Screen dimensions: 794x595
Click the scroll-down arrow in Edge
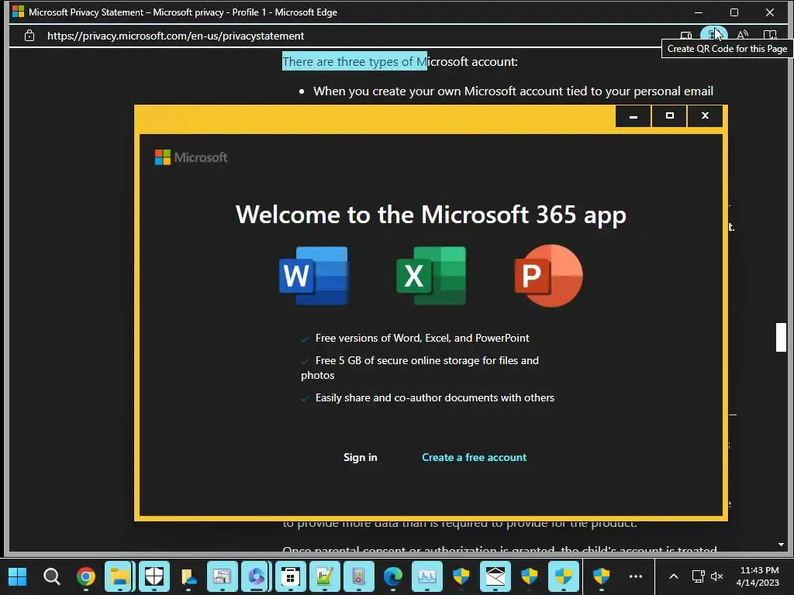point(781,545)
